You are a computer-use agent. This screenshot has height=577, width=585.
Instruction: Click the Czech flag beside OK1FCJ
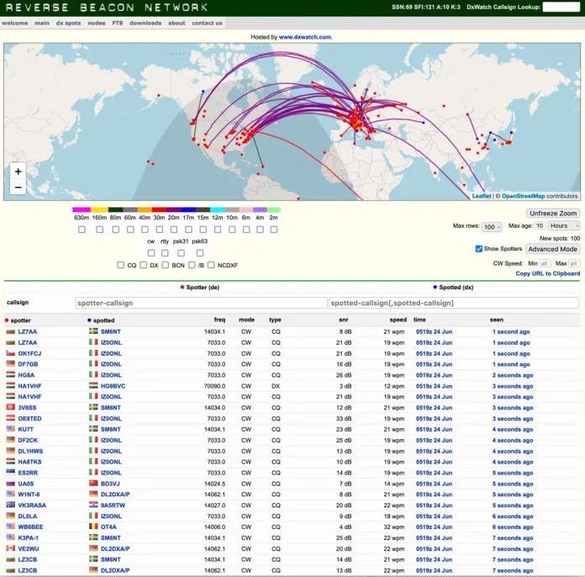[9, 353]
